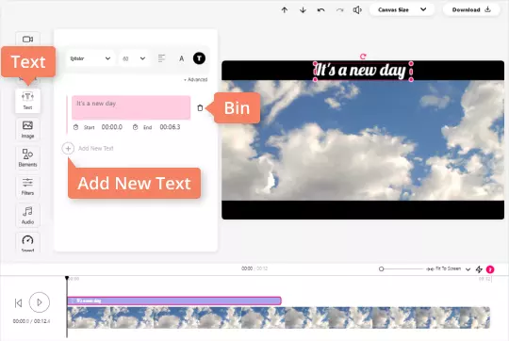Viewport: 509px width, 341px height.
Task: Open the Speed tool in sidebar
Action: [27, 243]
